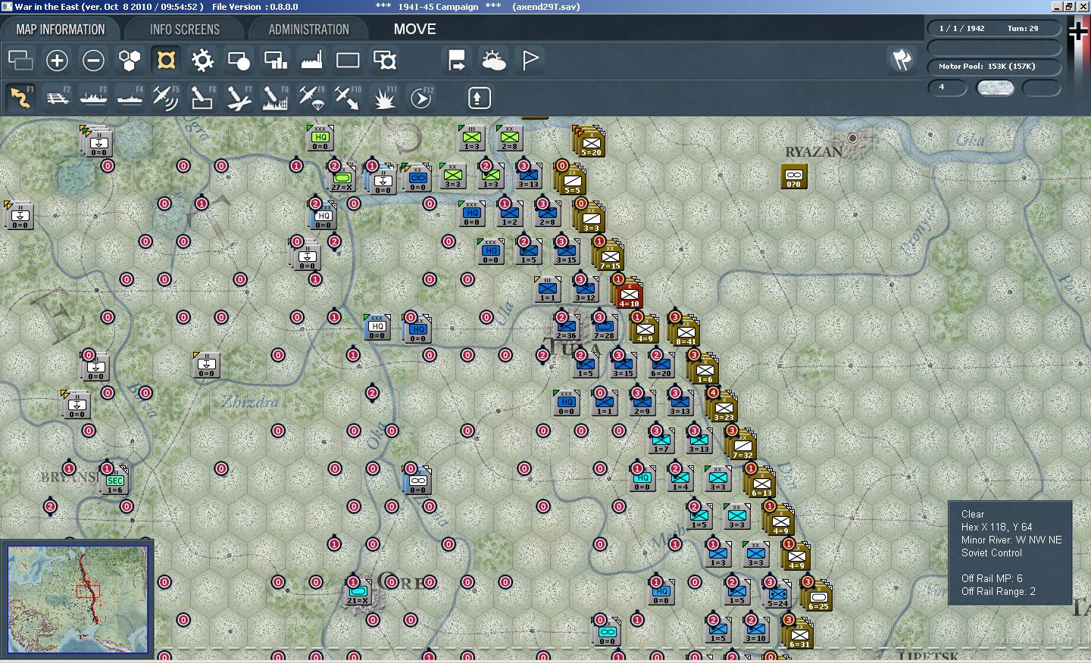The image size is (1091, 663).
Task: Zoom in on the map
Action: click(57, 60)
